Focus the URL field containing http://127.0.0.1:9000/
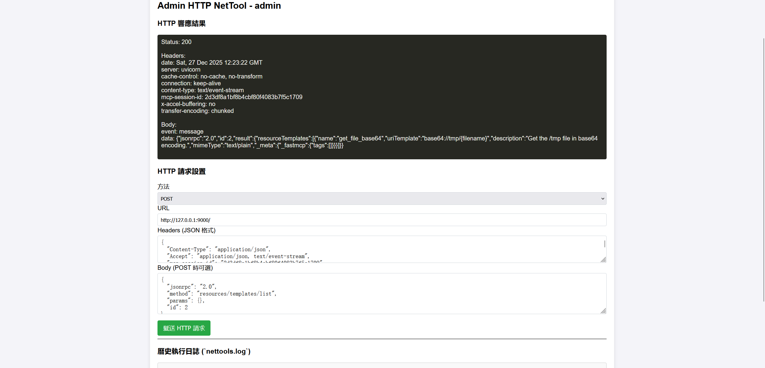The image size is (765, 368). click(x=381, y=220)
